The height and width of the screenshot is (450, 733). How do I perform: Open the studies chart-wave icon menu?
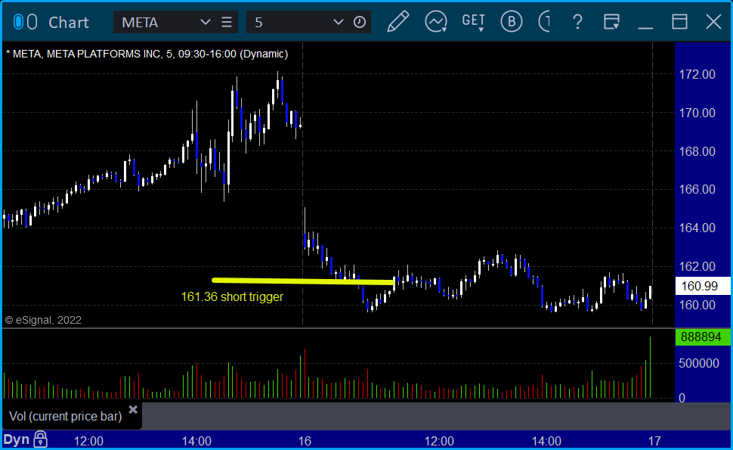[436, 22]
